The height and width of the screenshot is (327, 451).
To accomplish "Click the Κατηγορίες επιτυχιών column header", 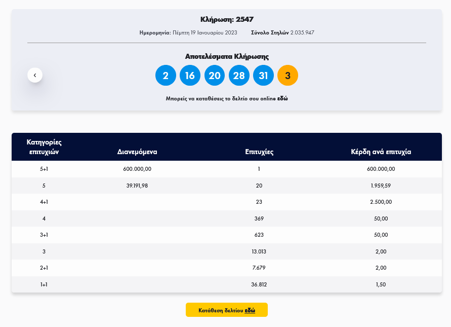I will tap(44, 147).
